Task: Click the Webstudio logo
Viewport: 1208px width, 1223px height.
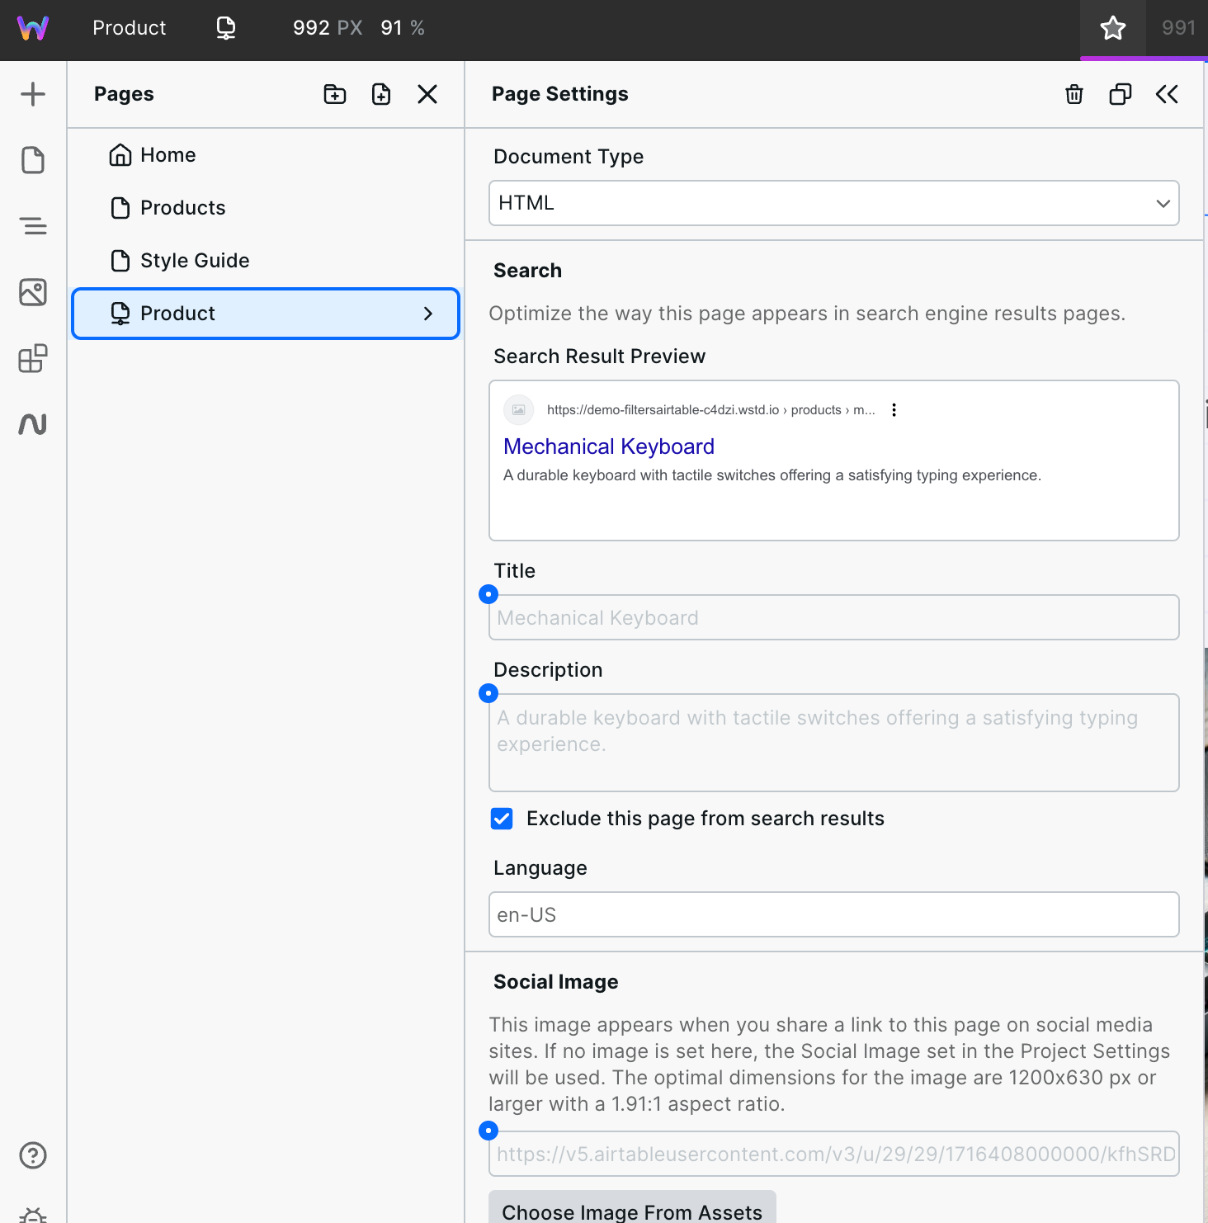Action: pos(33,27)
